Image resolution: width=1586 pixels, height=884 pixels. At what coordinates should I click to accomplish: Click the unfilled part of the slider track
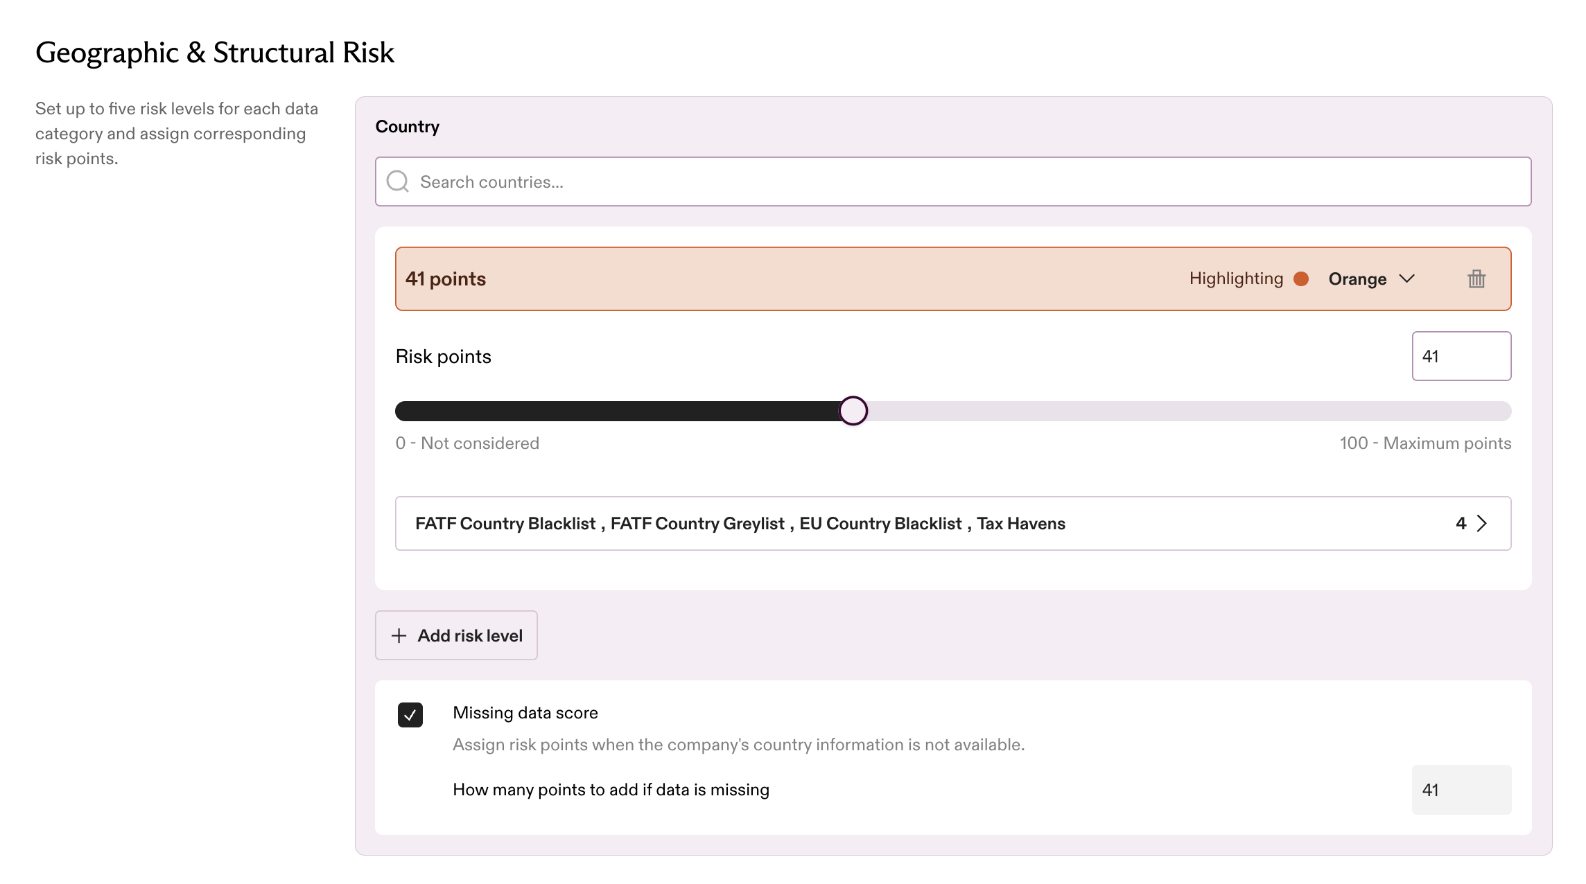(x=1189, y=411)
